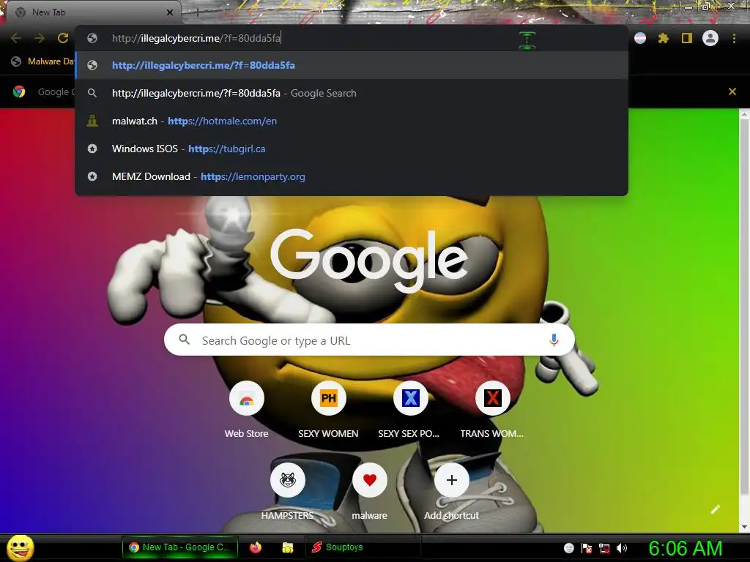Open the SEXY WOMEN shortcut tile
Viewport: 750px width, 562px height.
pos(328,410)
